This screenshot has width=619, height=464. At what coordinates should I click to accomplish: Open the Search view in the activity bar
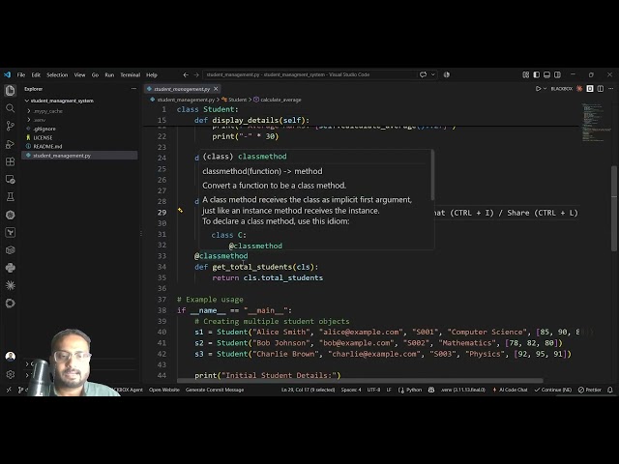click(x=11, y=108)
